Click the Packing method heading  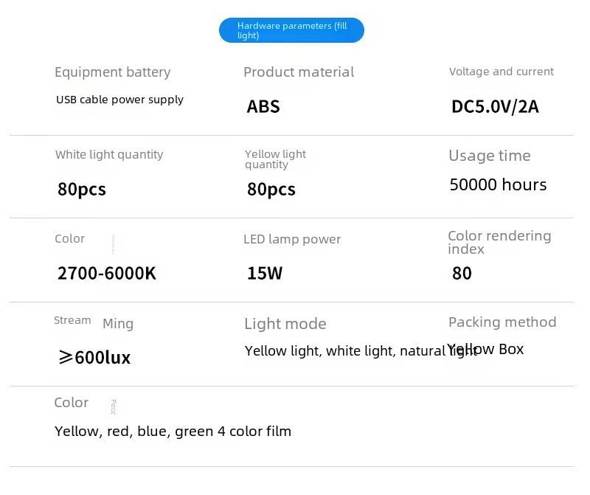(502, 322)
